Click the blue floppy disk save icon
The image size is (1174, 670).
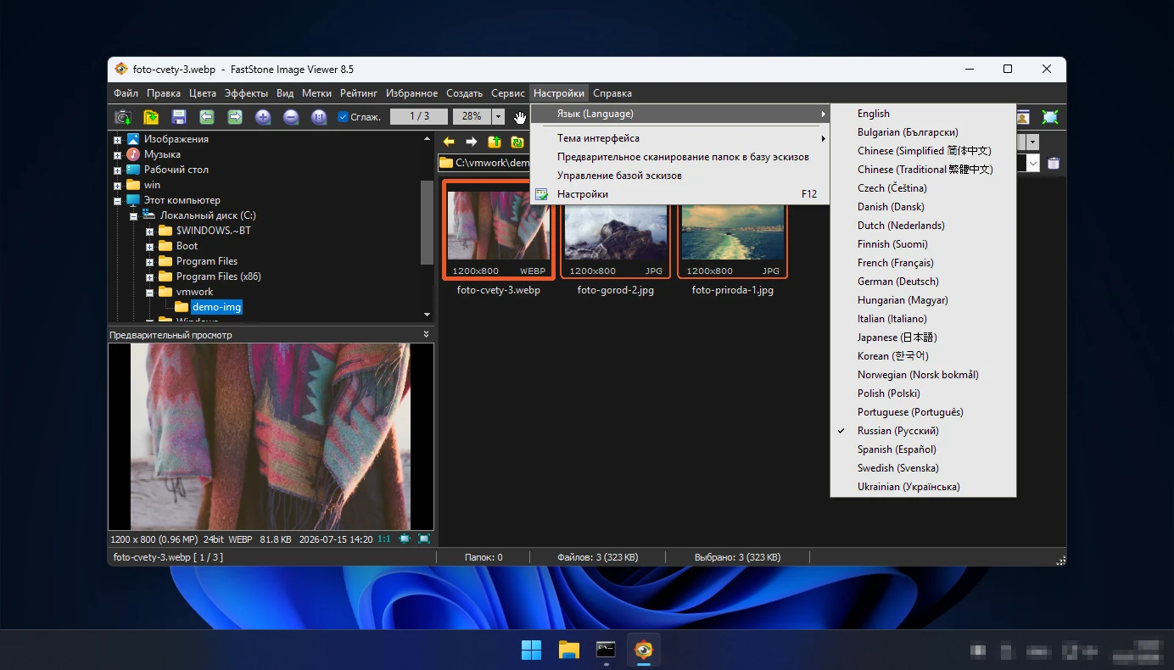[x=179, y=117]
